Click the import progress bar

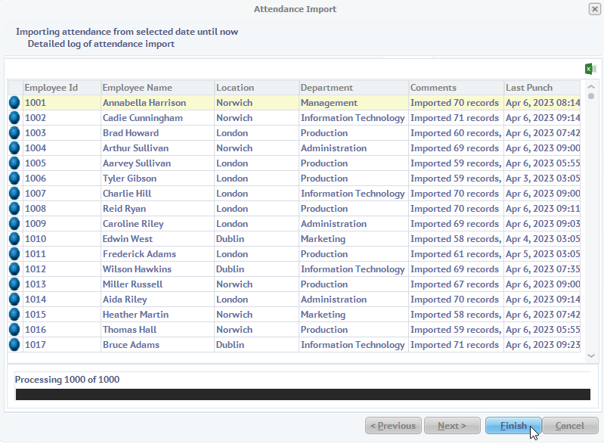[303, 394]
